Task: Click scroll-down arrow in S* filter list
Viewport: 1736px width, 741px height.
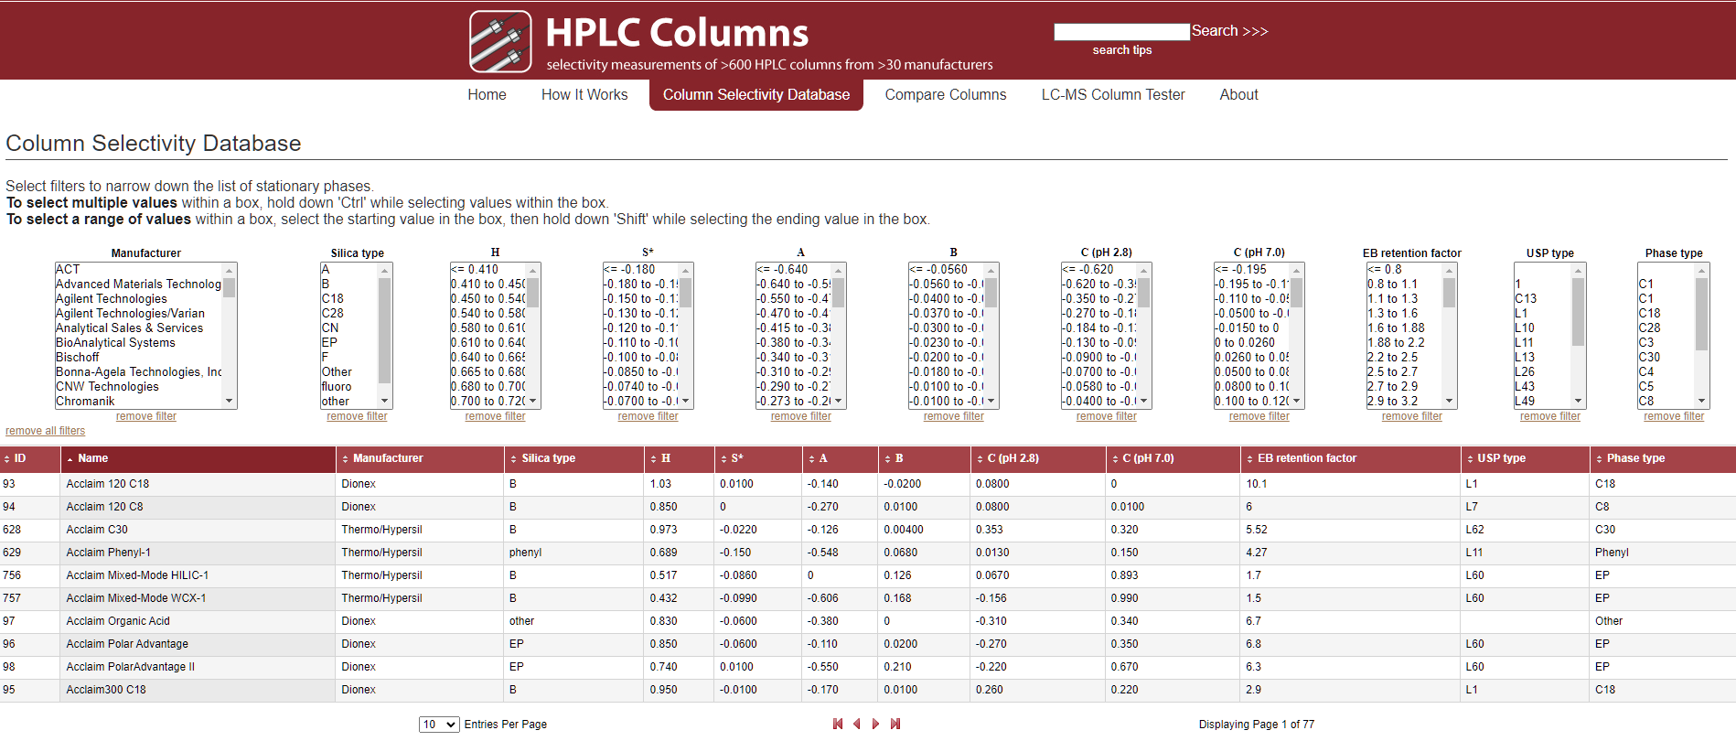Action: pos(686,401)
